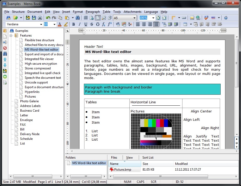Toggle Strikethrough formatting

(91, 24)
